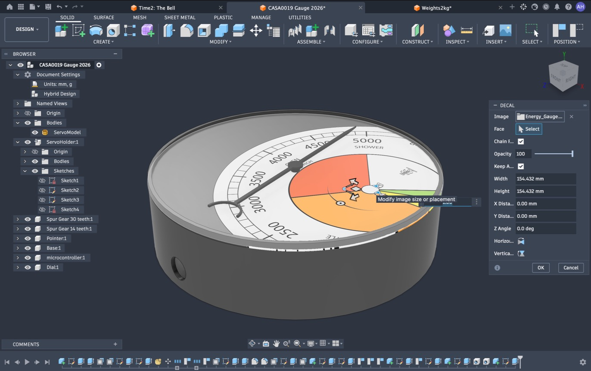Select the Fillet tool icon
Image resolution: width=591 pixels, height=371 pixels.
pos(187,30)
